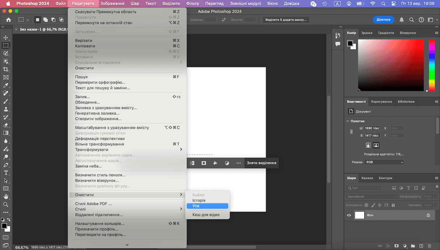Select the Pen tool
This screenshot has height=250, width=440.
coord(6,165)
